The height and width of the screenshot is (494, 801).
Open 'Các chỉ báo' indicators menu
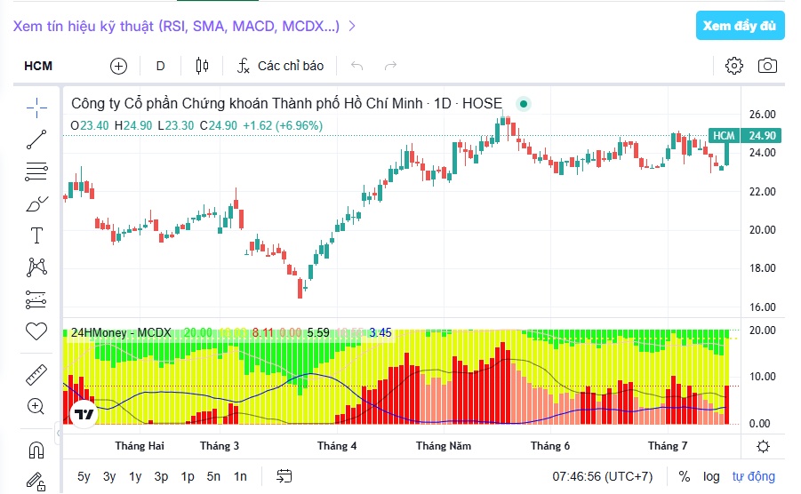point(280,66)
